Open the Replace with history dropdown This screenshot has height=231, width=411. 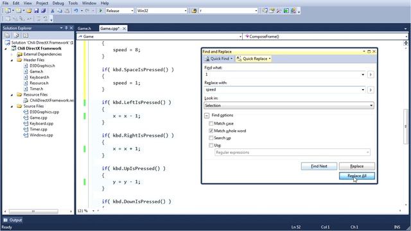[x=363, y=90]
